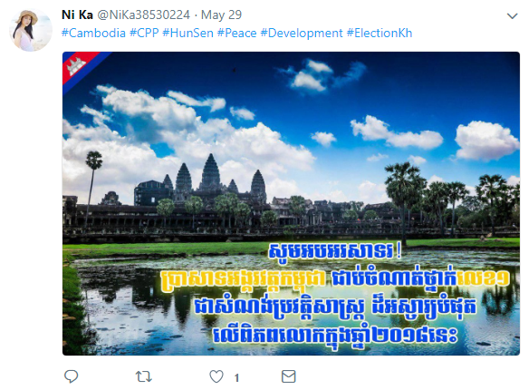Select the Ni Ka display name
Viewport: 528px width, 390px height.
[77, 15]
